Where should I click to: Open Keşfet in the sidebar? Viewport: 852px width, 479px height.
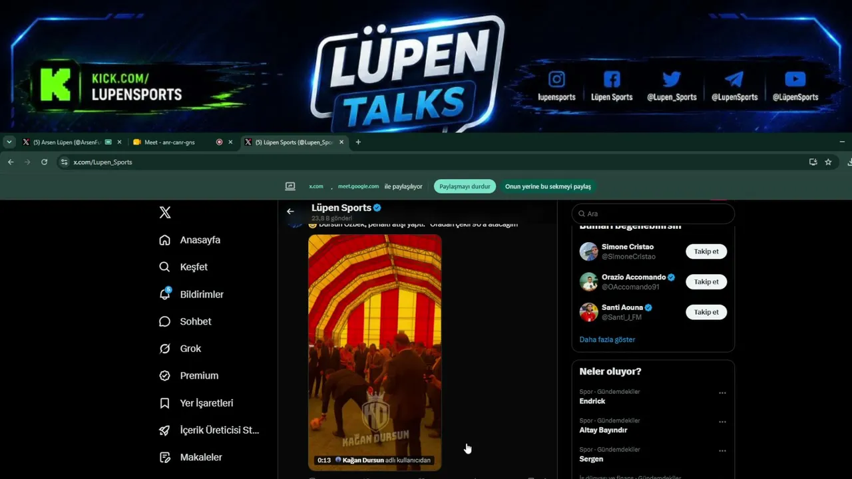pos(184,267)
